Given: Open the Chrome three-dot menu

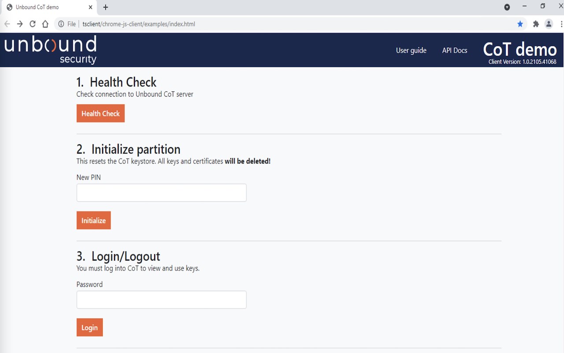Looking at the screenshot, I should click(x=561, y=24).
